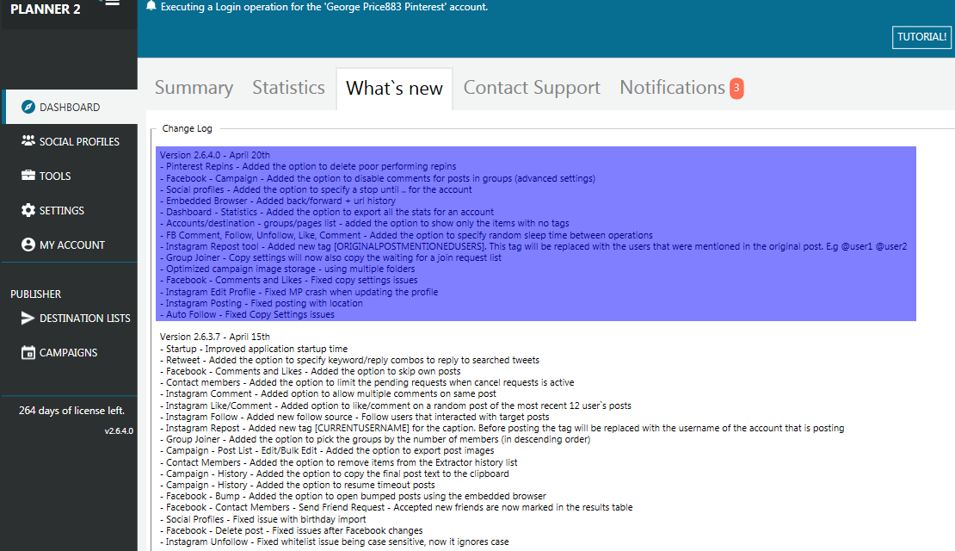Click the Version 2.6.4.0 changelog heading
This screenshot has width=955, height=551.
pos(215,155)
